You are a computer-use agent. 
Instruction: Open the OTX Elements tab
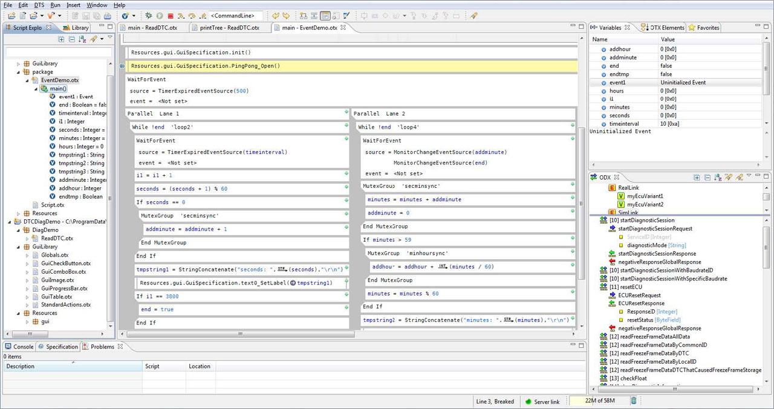[663, 27]
